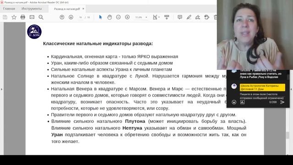Click the document vertical scrollbar
Image resolution: width=293 pixels, height=165 pixels.
[288, 135]
